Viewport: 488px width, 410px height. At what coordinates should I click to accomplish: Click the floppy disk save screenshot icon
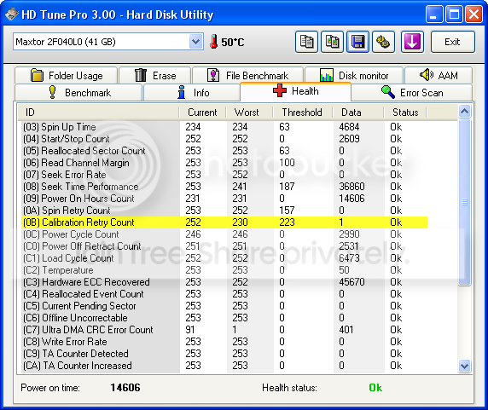tap(358, 42)
